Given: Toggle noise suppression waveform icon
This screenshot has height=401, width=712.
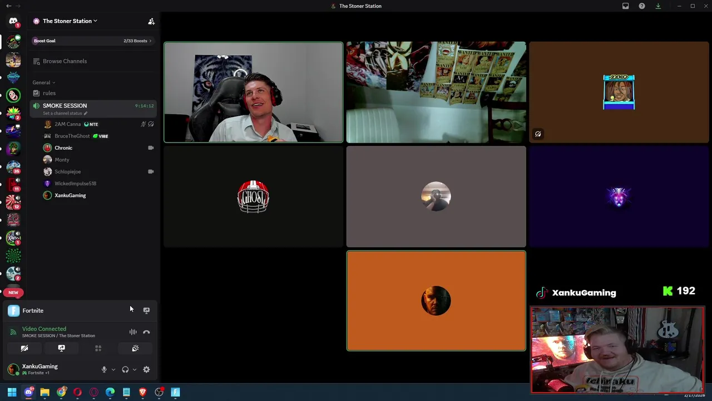Looking at the screenshot, I should (133, 332).
